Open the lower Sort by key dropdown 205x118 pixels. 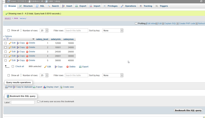[x=113, y=75]
